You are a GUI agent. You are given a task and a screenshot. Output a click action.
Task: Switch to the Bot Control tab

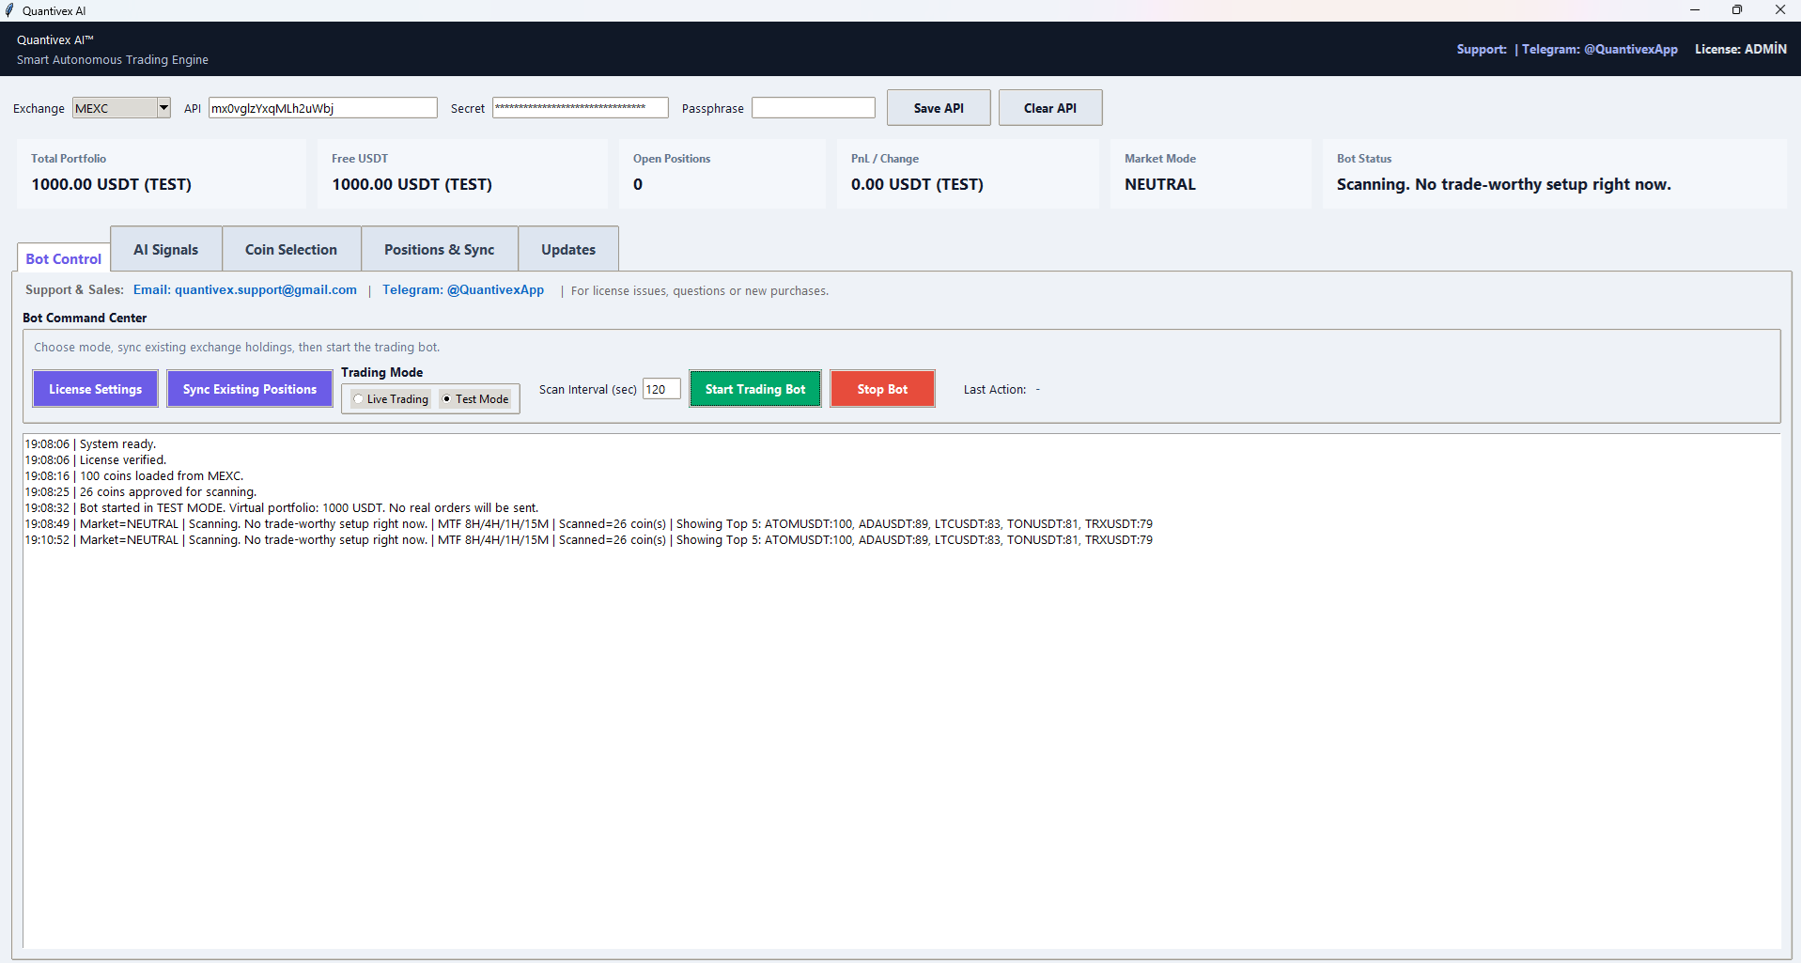tap(64, 258)
